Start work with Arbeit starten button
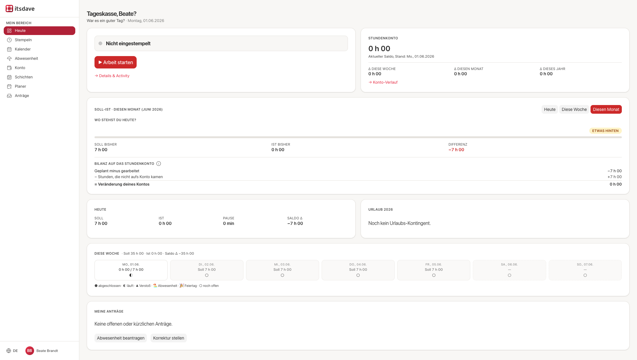 pos(116,62)
